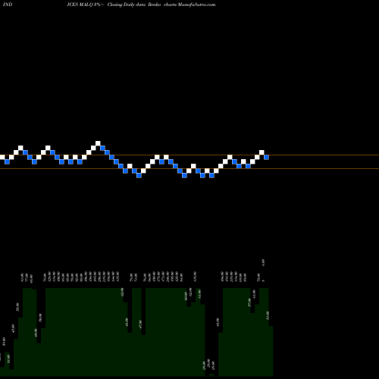
Task: Select the last blue Renko brick at the right end
Action: point(266,157)
